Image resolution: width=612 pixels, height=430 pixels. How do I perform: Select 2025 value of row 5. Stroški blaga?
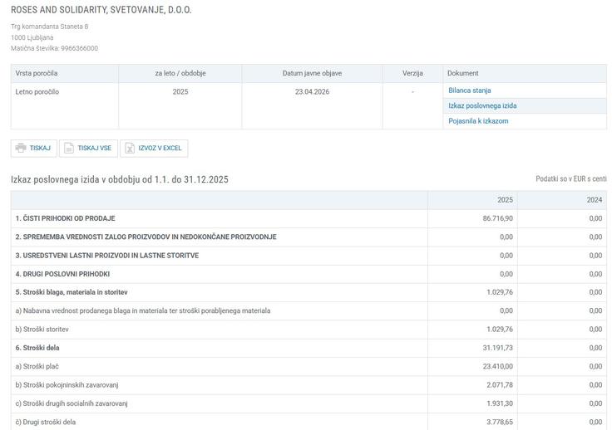500,292
